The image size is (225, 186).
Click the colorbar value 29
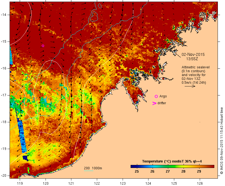click(x=199, y=171)
